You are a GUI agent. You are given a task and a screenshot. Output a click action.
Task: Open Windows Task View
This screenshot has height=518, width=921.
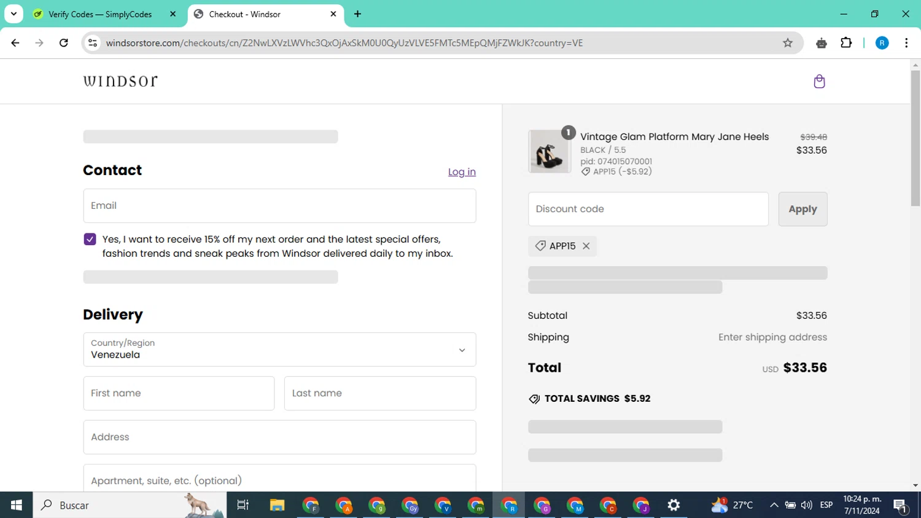(x=243, y=505)
